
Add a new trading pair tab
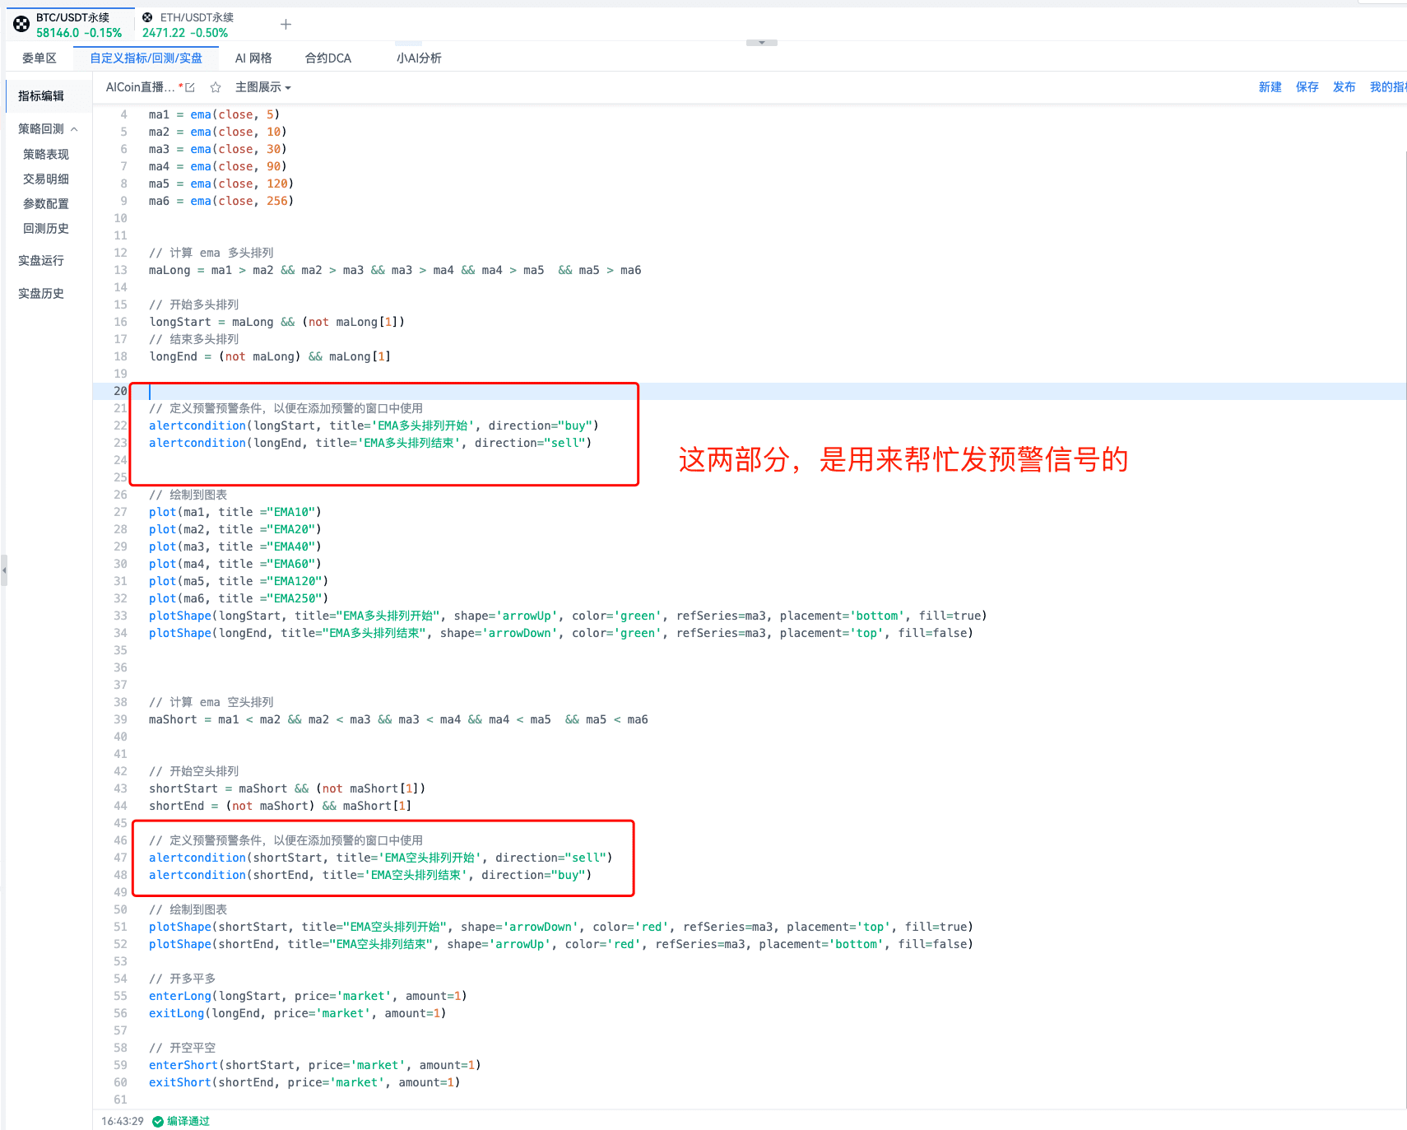[x=286, y=25]
